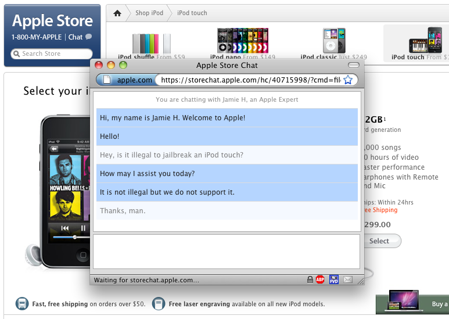
Task: Open the iPod touch breadcrumb
Action: point(192,13)
